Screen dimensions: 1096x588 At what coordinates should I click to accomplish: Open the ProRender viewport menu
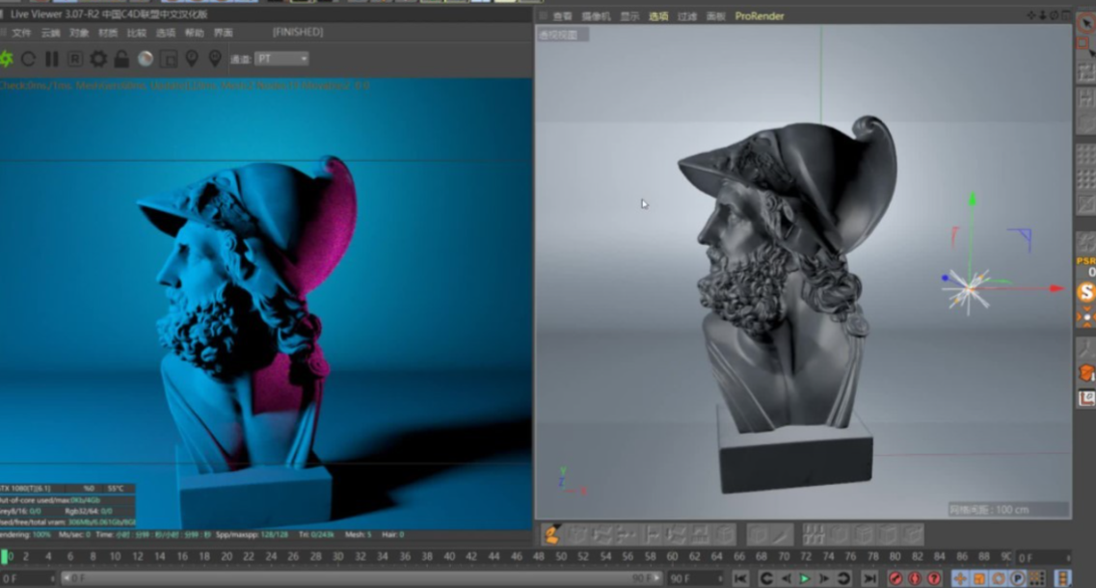coord(759,16)
